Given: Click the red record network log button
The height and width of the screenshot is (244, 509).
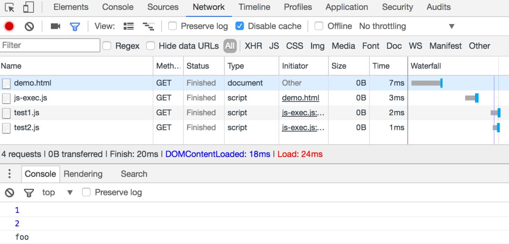Looking at the screenshot, I should click(x=9, y=26).
